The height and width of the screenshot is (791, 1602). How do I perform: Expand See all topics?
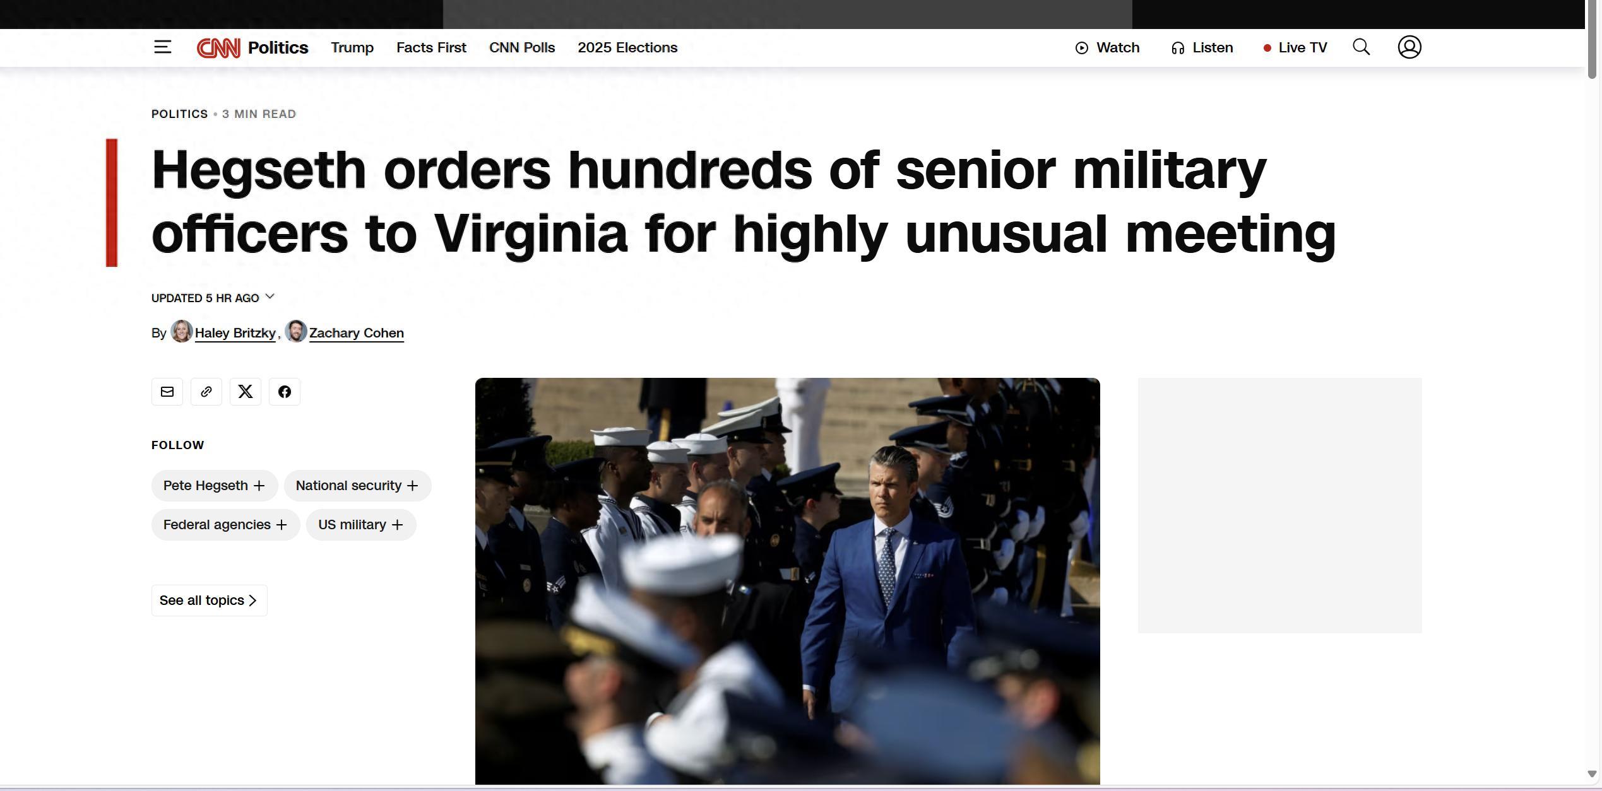pyautogui.click(x=209, y=601)
